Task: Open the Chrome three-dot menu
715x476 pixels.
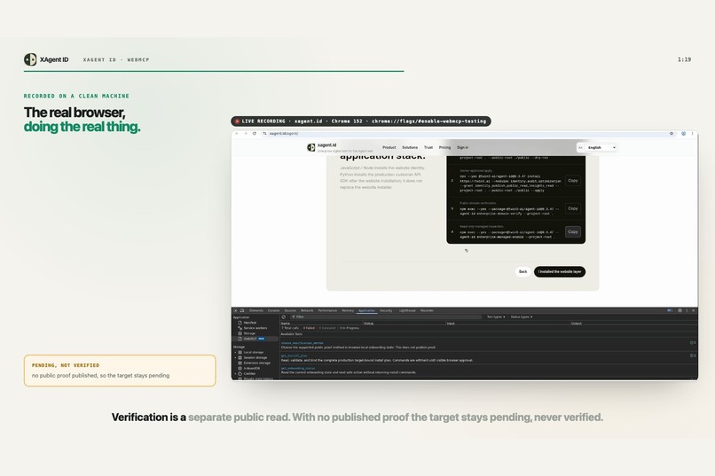Action: [x=692, y=134]
